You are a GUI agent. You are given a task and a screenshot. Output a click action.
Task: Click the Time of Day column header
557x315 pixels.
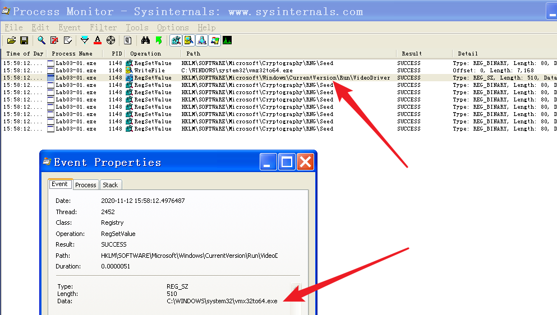tap(25, 54)
